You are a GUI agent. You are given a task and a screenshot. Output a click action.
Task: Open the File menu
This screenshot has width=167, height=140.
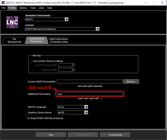(x=3, y=8)
